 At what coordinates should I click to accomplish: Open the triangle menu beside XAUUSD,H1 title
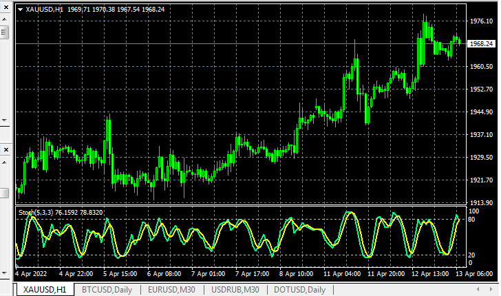pos(21,10)
